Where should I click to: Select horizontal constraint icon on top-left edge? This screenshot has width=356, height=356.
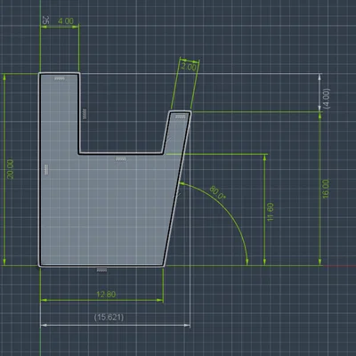point(60,78)
